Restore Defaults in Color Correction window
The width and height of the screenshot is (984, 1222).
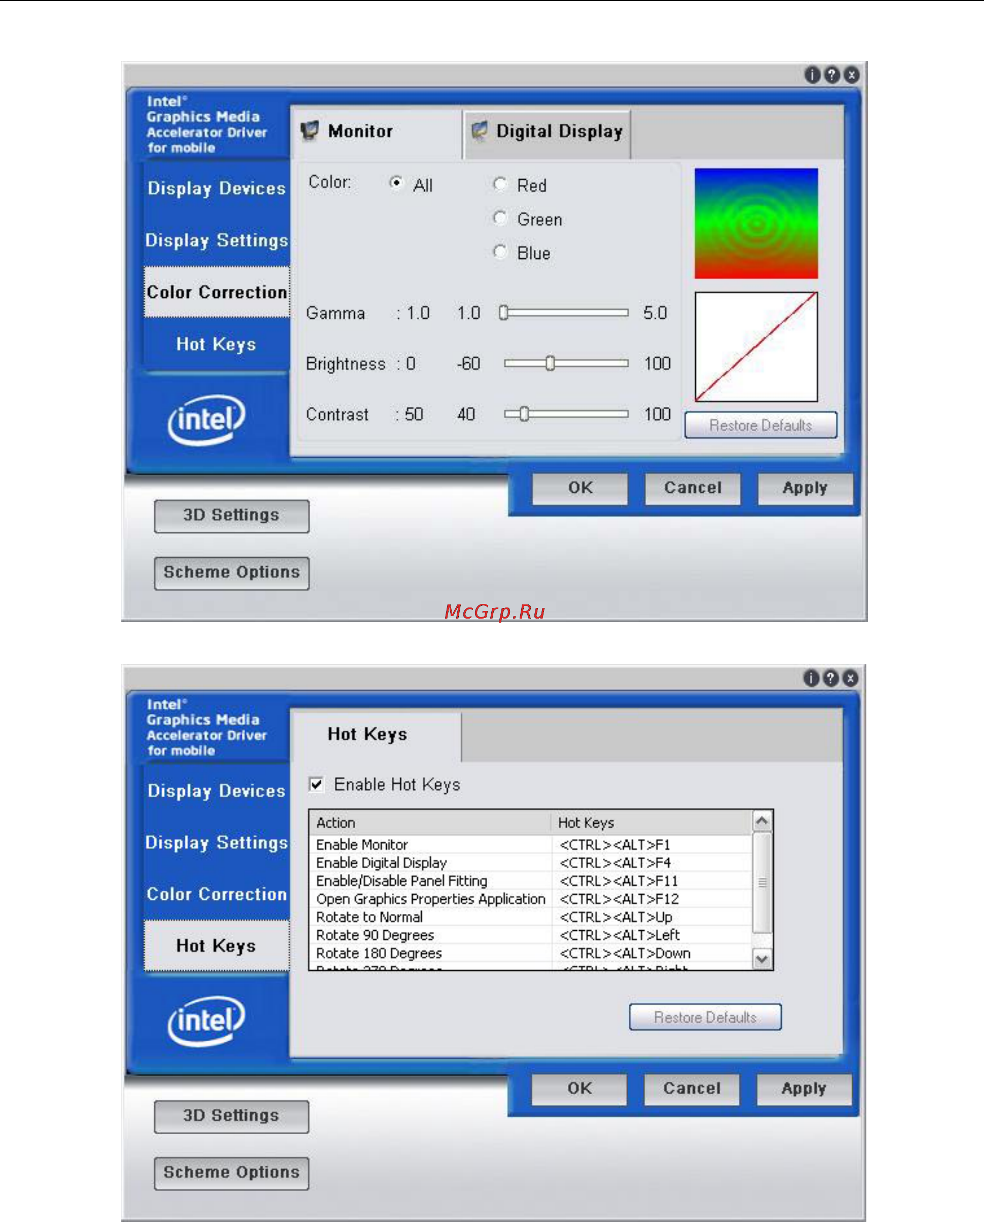761,425
